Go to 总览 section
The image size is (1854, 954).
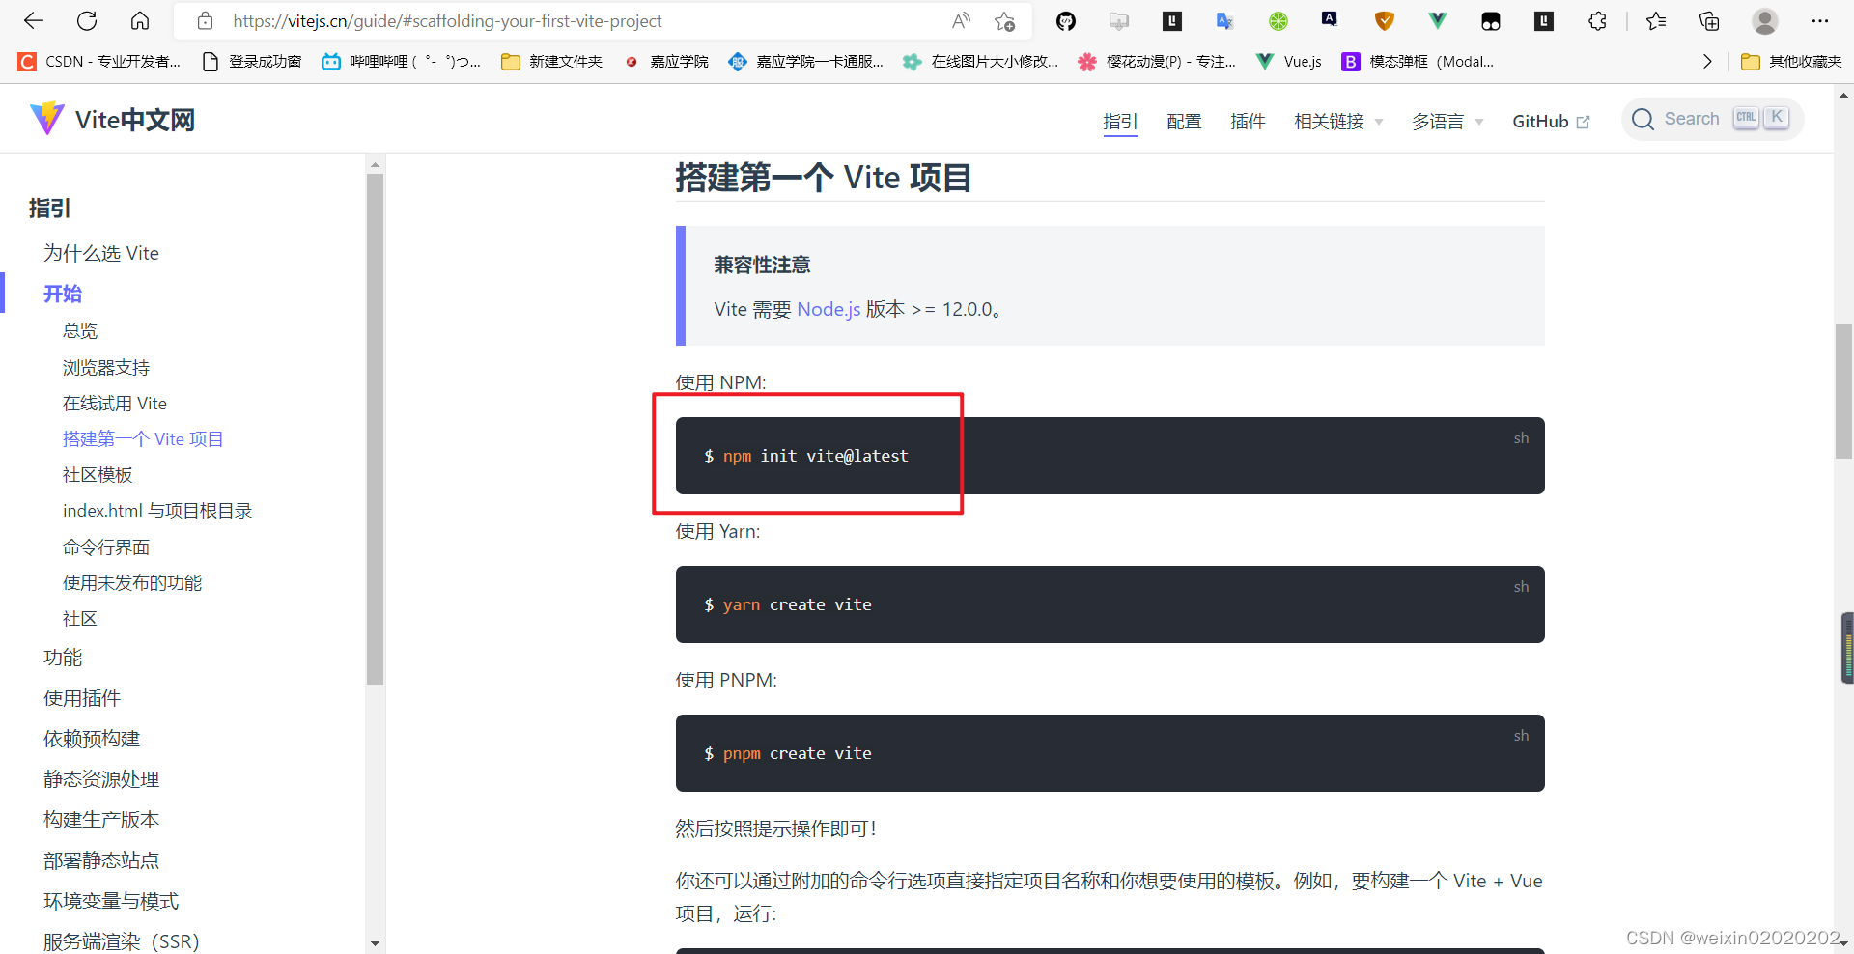coord(80,331)
